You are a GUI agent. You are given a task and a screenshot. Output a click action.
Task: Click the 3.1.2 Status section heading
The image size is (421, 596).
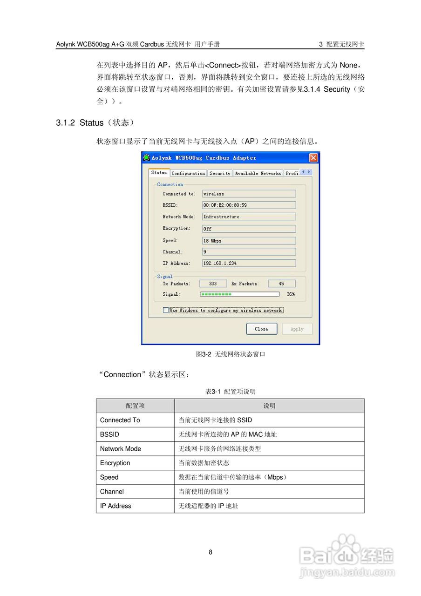tap(95, 123)
